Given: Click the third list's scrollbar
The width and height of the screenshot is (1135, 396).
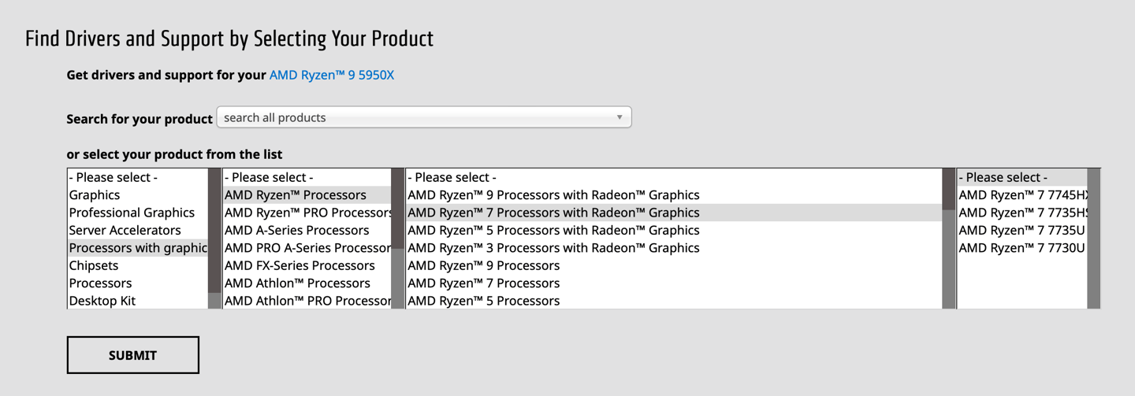Looking at the screenshot, I should click(x=949, y=239).
